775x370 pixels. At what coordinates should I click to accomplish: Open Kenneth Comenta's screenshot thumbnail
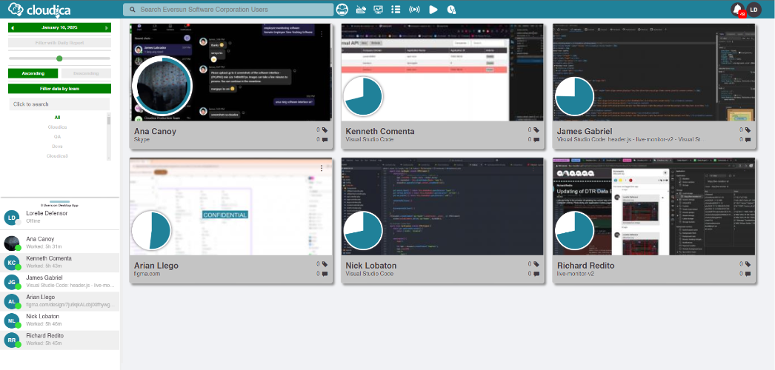pyautogui.click(x=442, y=72)
